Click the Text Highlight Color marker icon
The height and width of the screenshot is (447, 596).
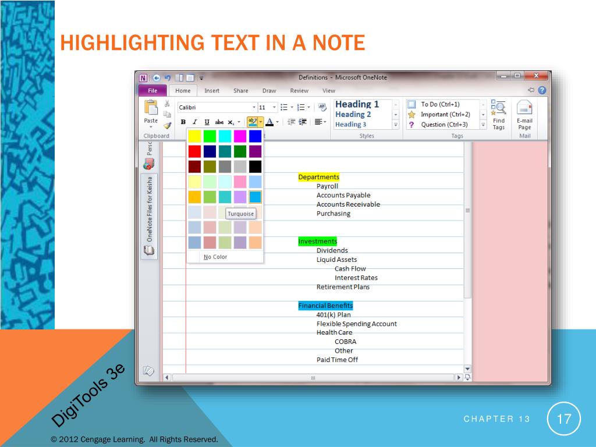(x=252, y=122)
